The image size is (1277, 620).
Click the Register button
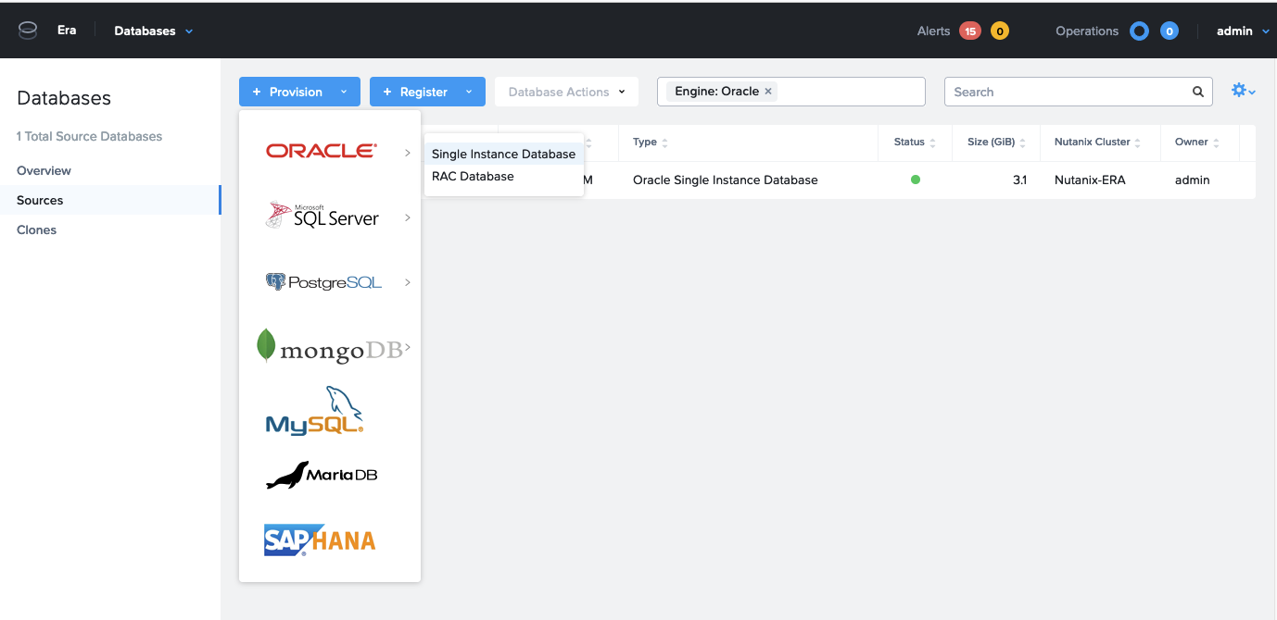coord(427,92)
